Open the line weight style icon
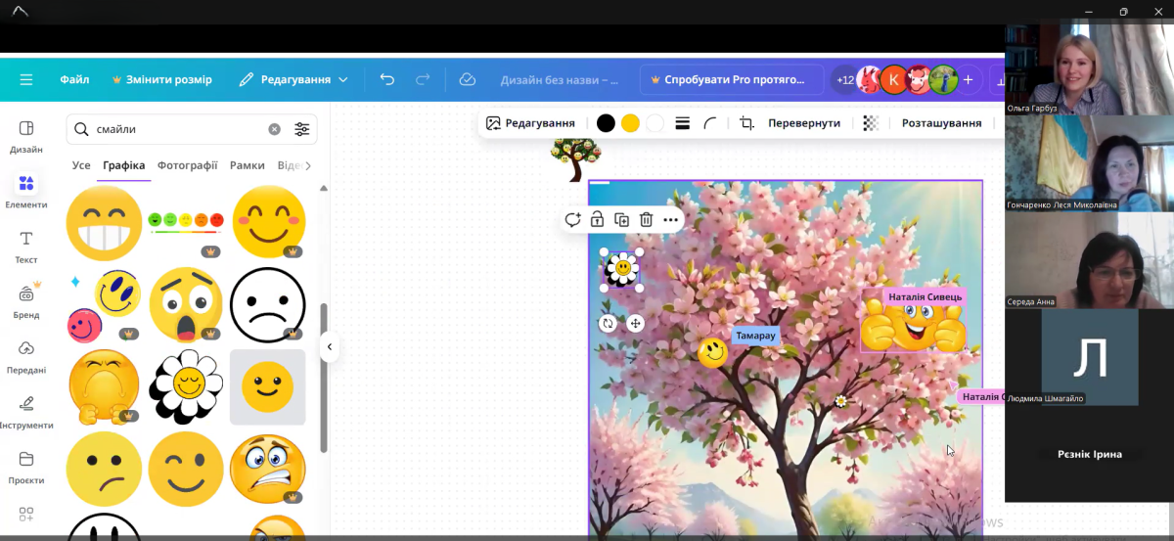1174x541 pixels. pyautogui.click(x=683, y=123)
